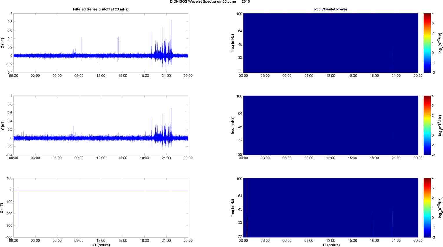
Task: Click the Y (nT) filtered series plot
Action: tap(101, 125)
